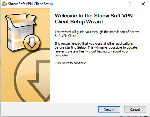150x117 pixels.
Task: Minimize the setup wizard window
Action: point(116,4)
